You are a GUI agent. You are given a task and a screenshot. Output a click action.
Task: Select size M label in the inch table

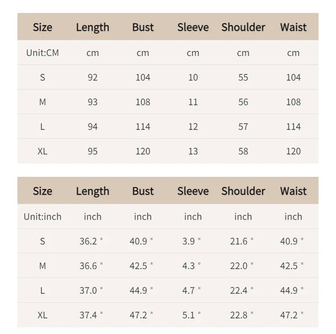click(x=43, y=266)
